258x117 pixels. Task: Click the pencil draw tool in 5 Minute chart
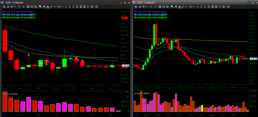click(x=51, y=6)
